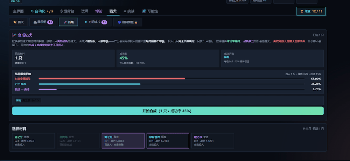This screenshot has height=161, width=350.
Task: Click the red 材料全部消散 probability bar
Action: click(112, 79)
